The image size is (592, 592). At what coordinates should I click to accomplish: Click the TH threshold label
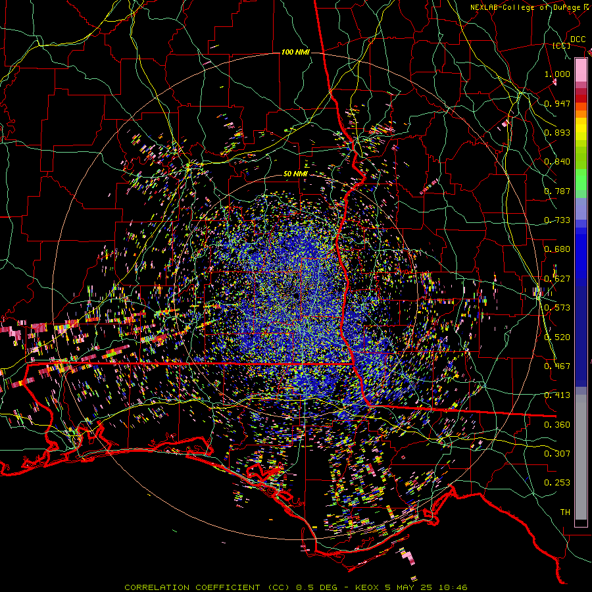[x=565, y=512]
